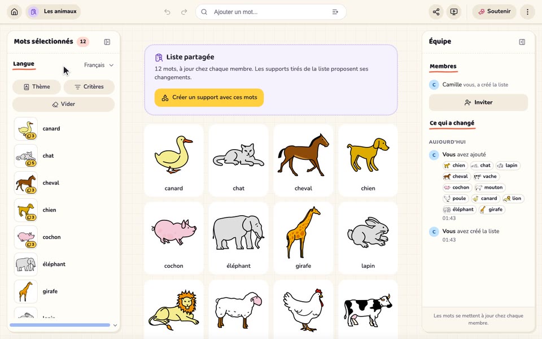Open the Thème selector button
The width and height of the screenshot is (542, 339).
(x=37, y=87)
